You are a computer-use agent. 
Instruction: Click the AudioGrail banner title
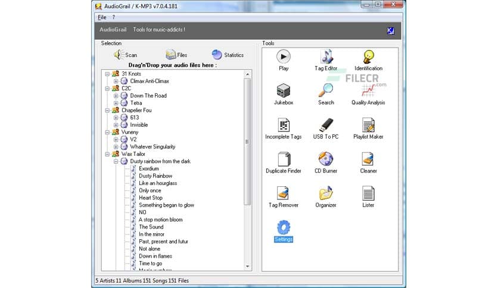113,30
